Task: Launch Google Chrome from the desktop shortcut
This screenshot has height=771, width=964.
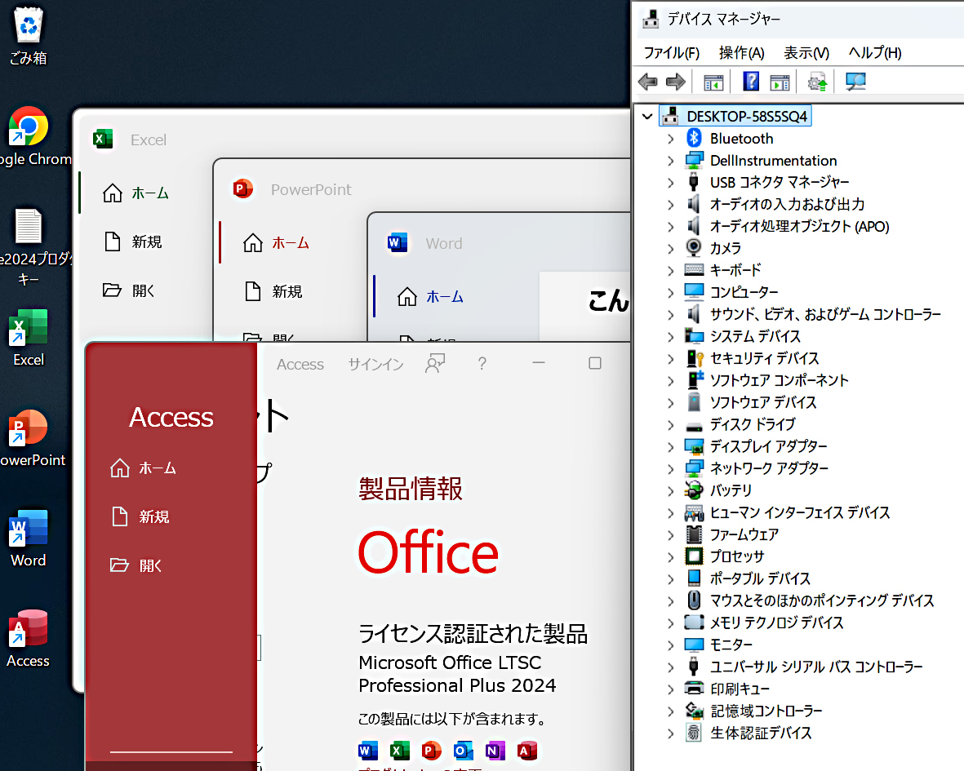Action: (x=29, y=136)
